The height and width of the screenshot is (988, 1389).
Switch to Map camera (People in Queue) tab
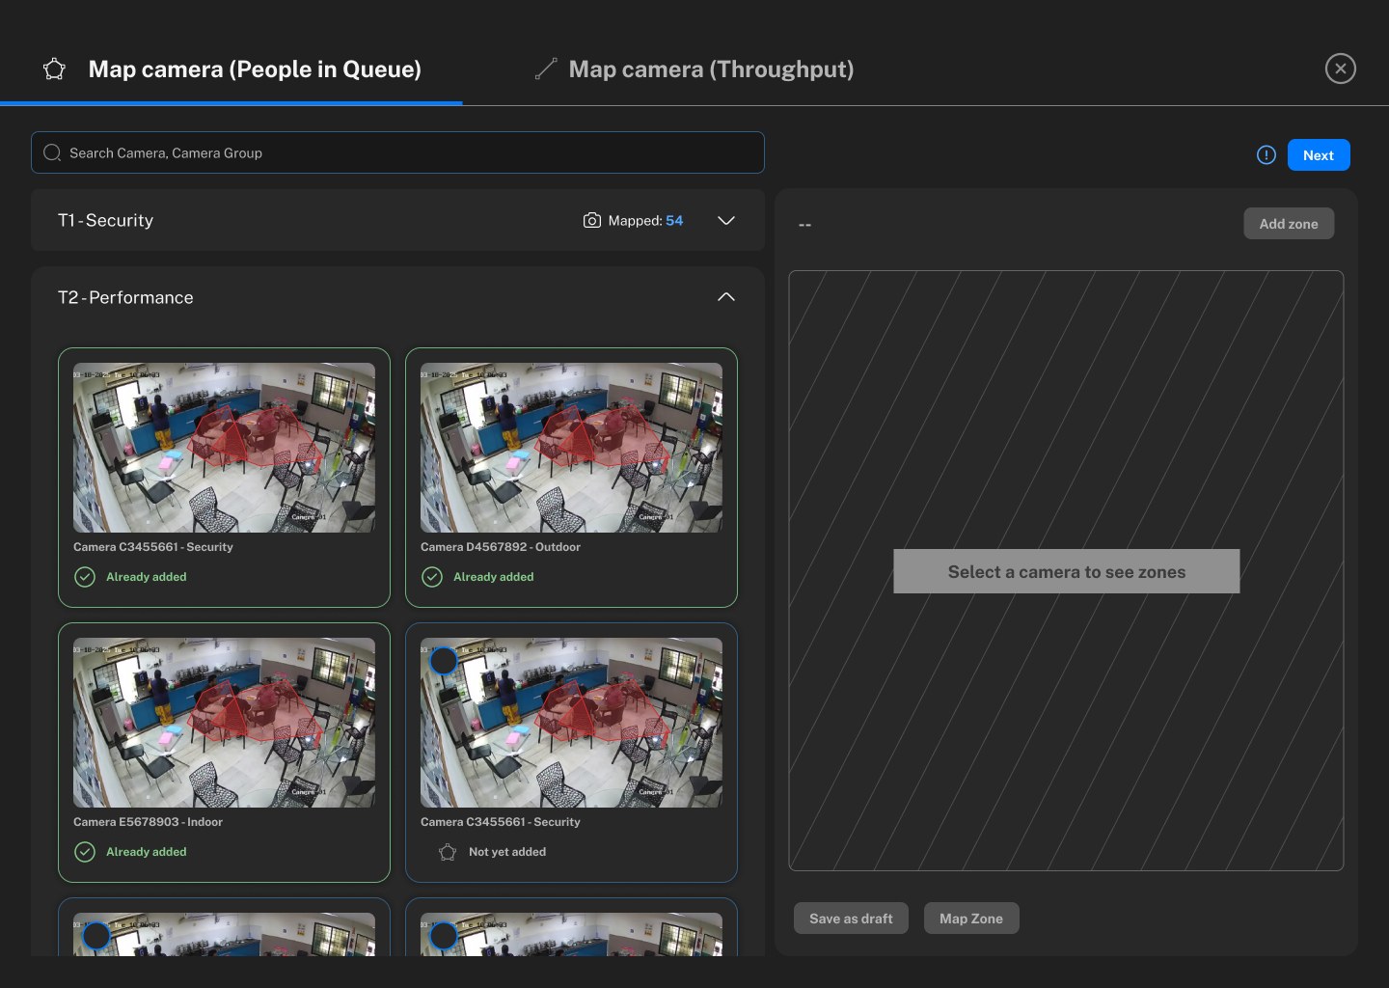point(231,69)
